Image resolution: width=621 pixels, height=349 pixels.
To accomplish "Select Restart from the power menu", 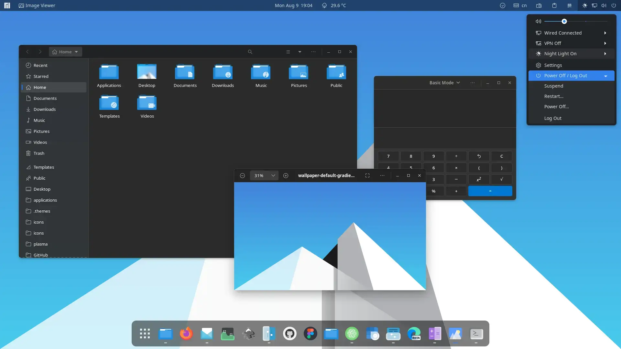I will pyautogui.click(x=554, y=96).
